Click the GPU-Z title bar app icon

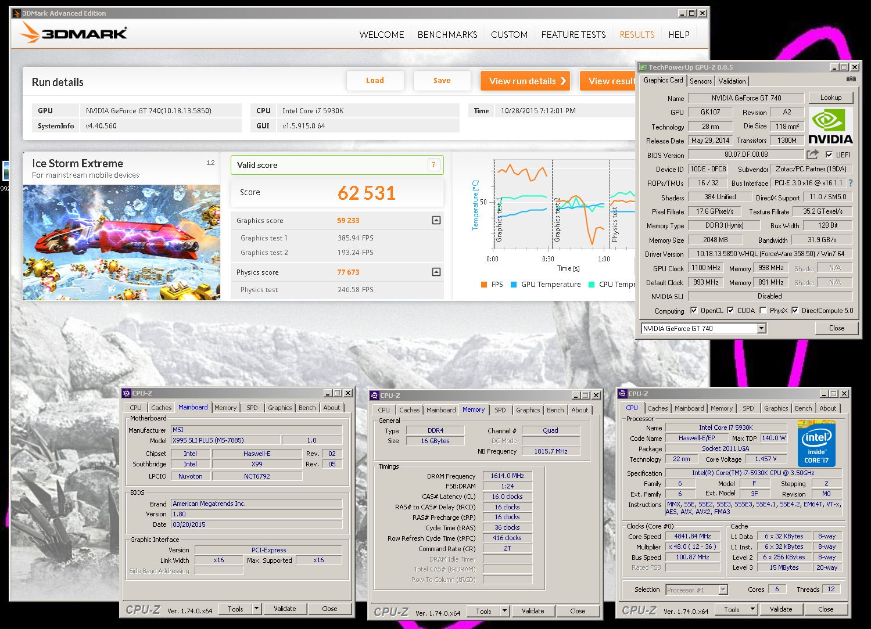click(643, 67)
